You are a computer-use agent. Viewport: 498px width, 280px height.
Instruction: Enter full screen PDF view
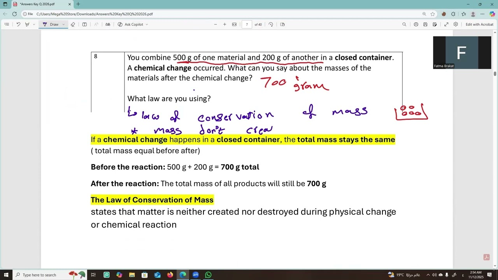pyautogui.click(x=446, y=24)
